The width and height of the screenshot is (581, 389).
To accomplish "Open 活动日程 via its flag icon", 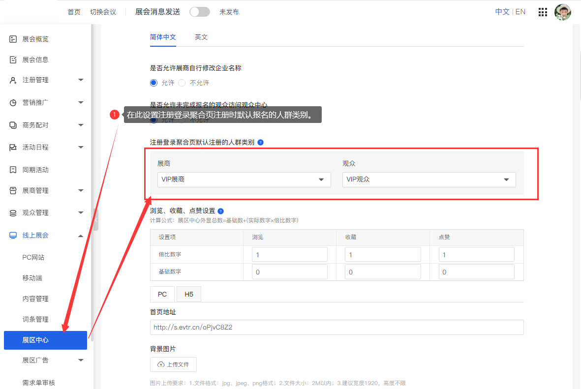I will [x=12, y=147].
